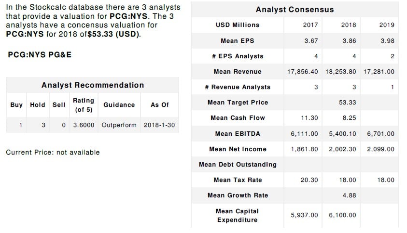Click the PCG:NYS PG&E heading

point(40,54)
